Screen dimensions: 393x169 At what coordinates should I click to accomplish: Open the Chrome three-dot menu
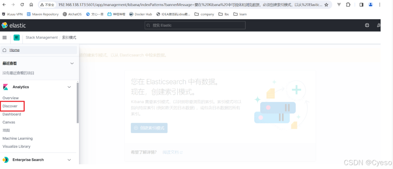[380, 4]
